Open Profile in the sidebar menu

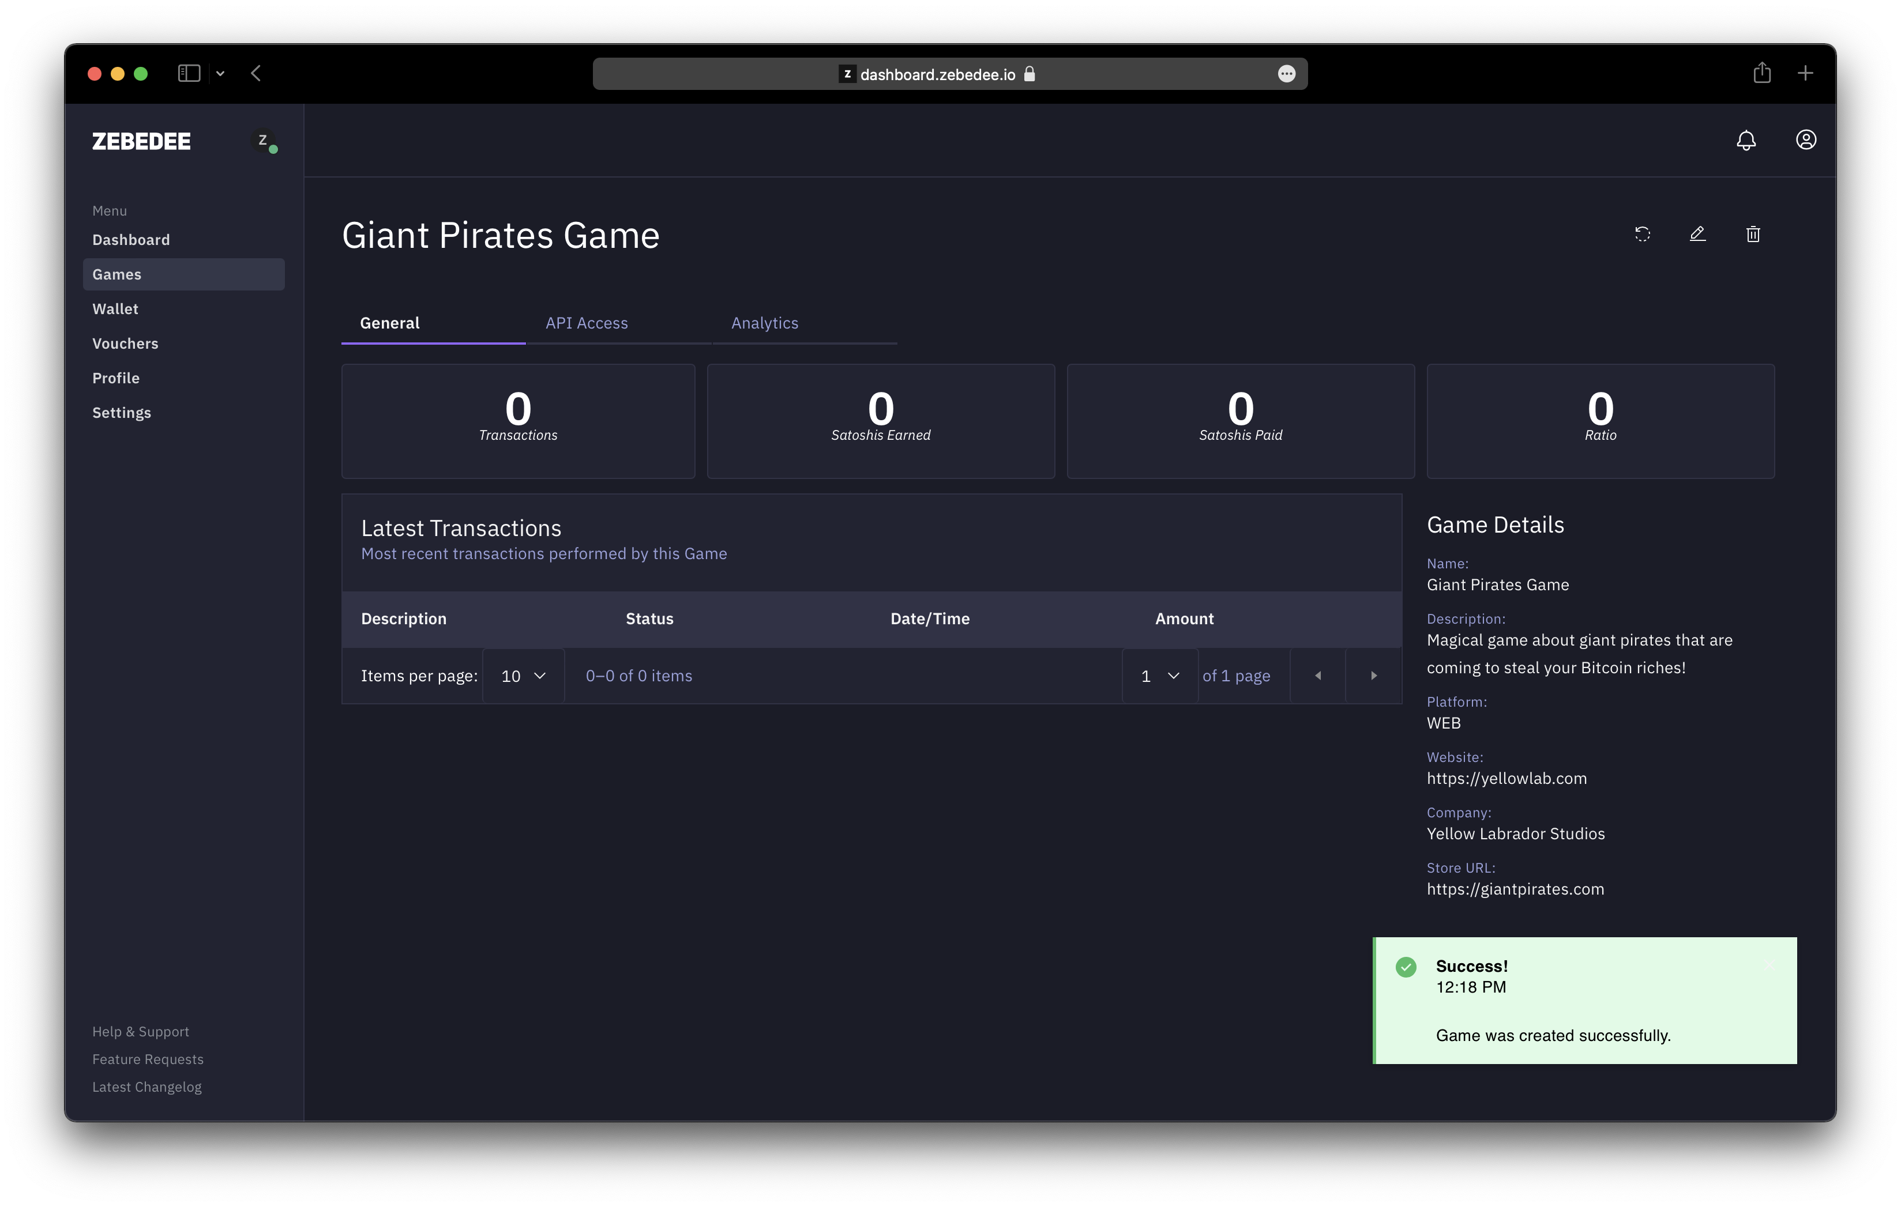click(183, 378)
